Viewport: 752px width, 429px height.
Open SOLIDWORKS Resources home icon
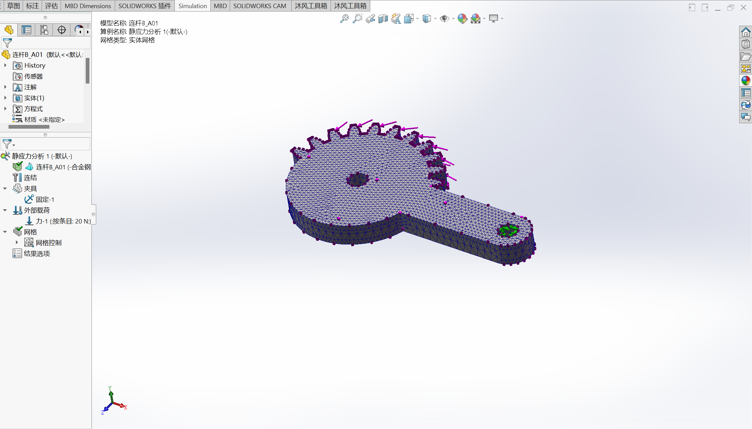(746, 32)
